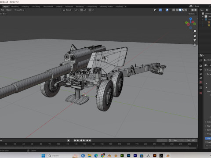Open the Object menu in viewport header
The height and width of the screenshot is (158, 211).
(9, 10)
